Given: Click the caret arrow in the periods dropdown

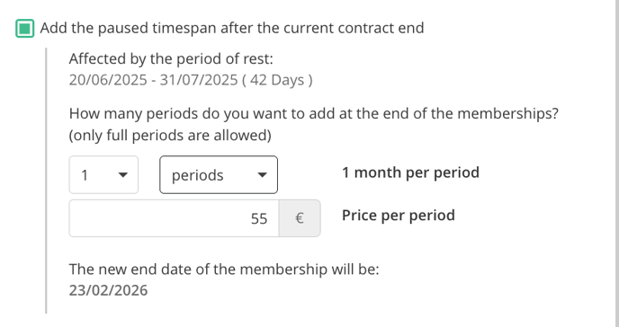Looking at the screenshot, I should [x=262, y=175].
